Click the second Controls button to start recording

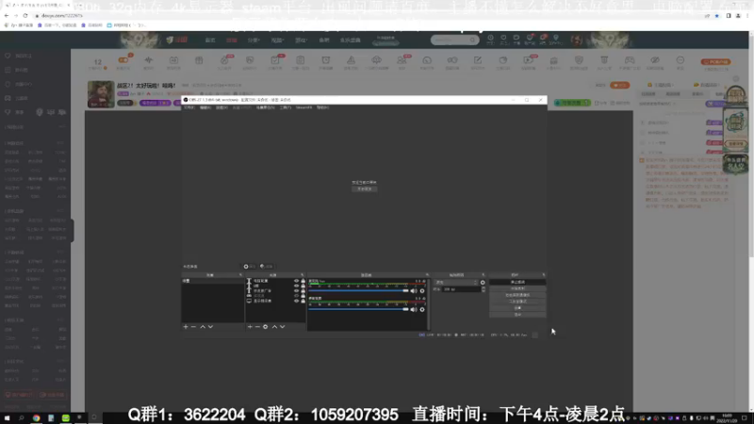coord(517,288)
